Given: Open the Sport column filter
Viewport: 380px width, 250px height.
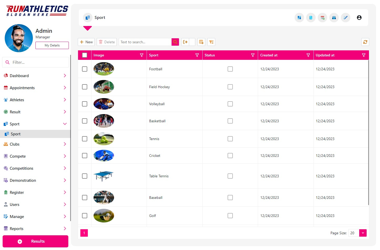Looking at the screenshot, I should coord(197,55).
